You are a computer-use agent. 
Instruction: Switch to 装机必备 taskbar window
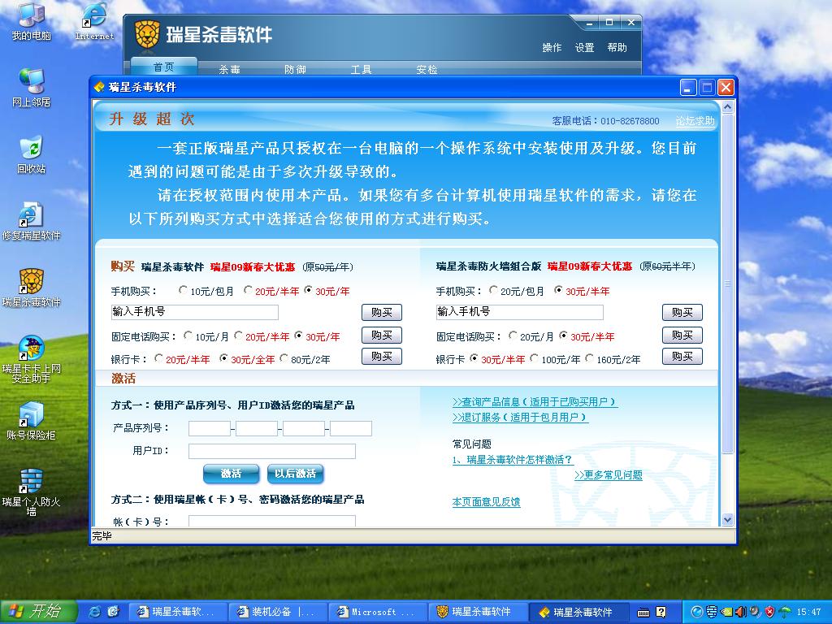tap(278, 612)
